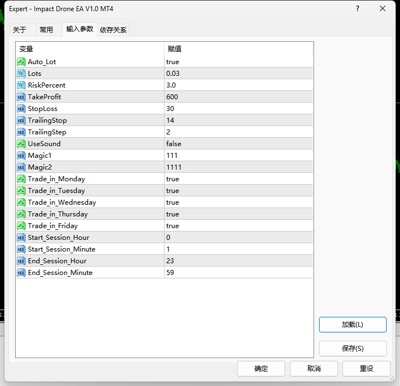
Task: Click the Trade_in_Wednesday boolean icon
Action: tap(21, 202)
